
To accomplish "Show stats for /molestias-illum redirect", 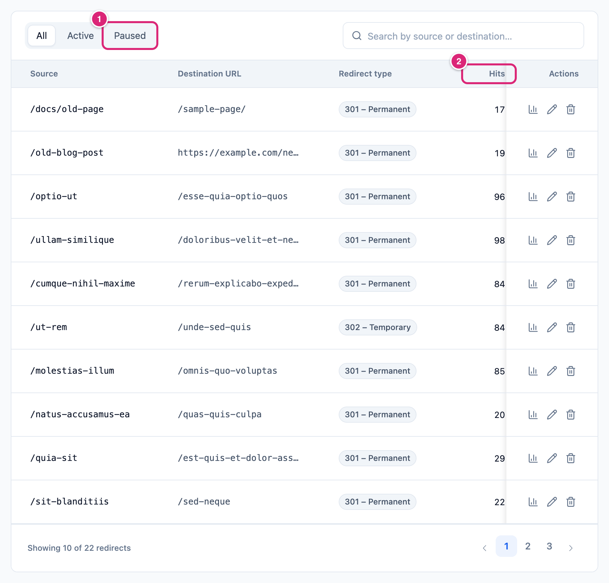I will point(533,371).
